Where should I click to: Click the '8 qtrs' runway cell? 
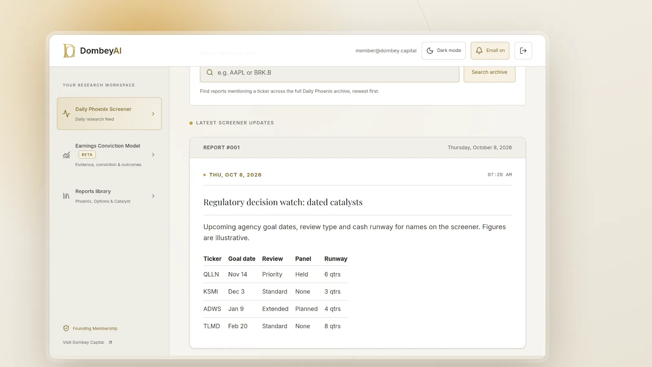pos(333,326)
